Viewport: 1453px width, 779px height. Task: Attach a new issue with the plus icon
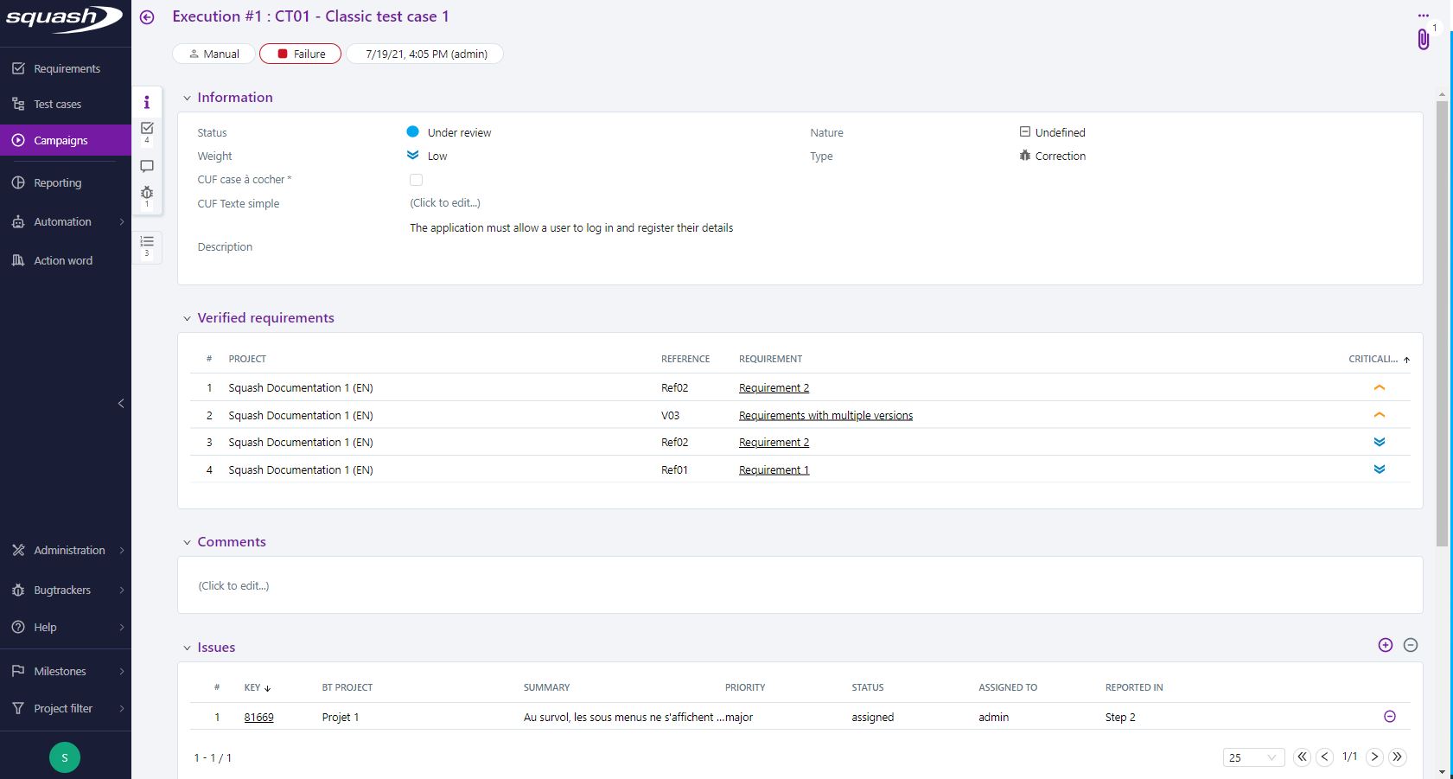[x=1386, y=645]
